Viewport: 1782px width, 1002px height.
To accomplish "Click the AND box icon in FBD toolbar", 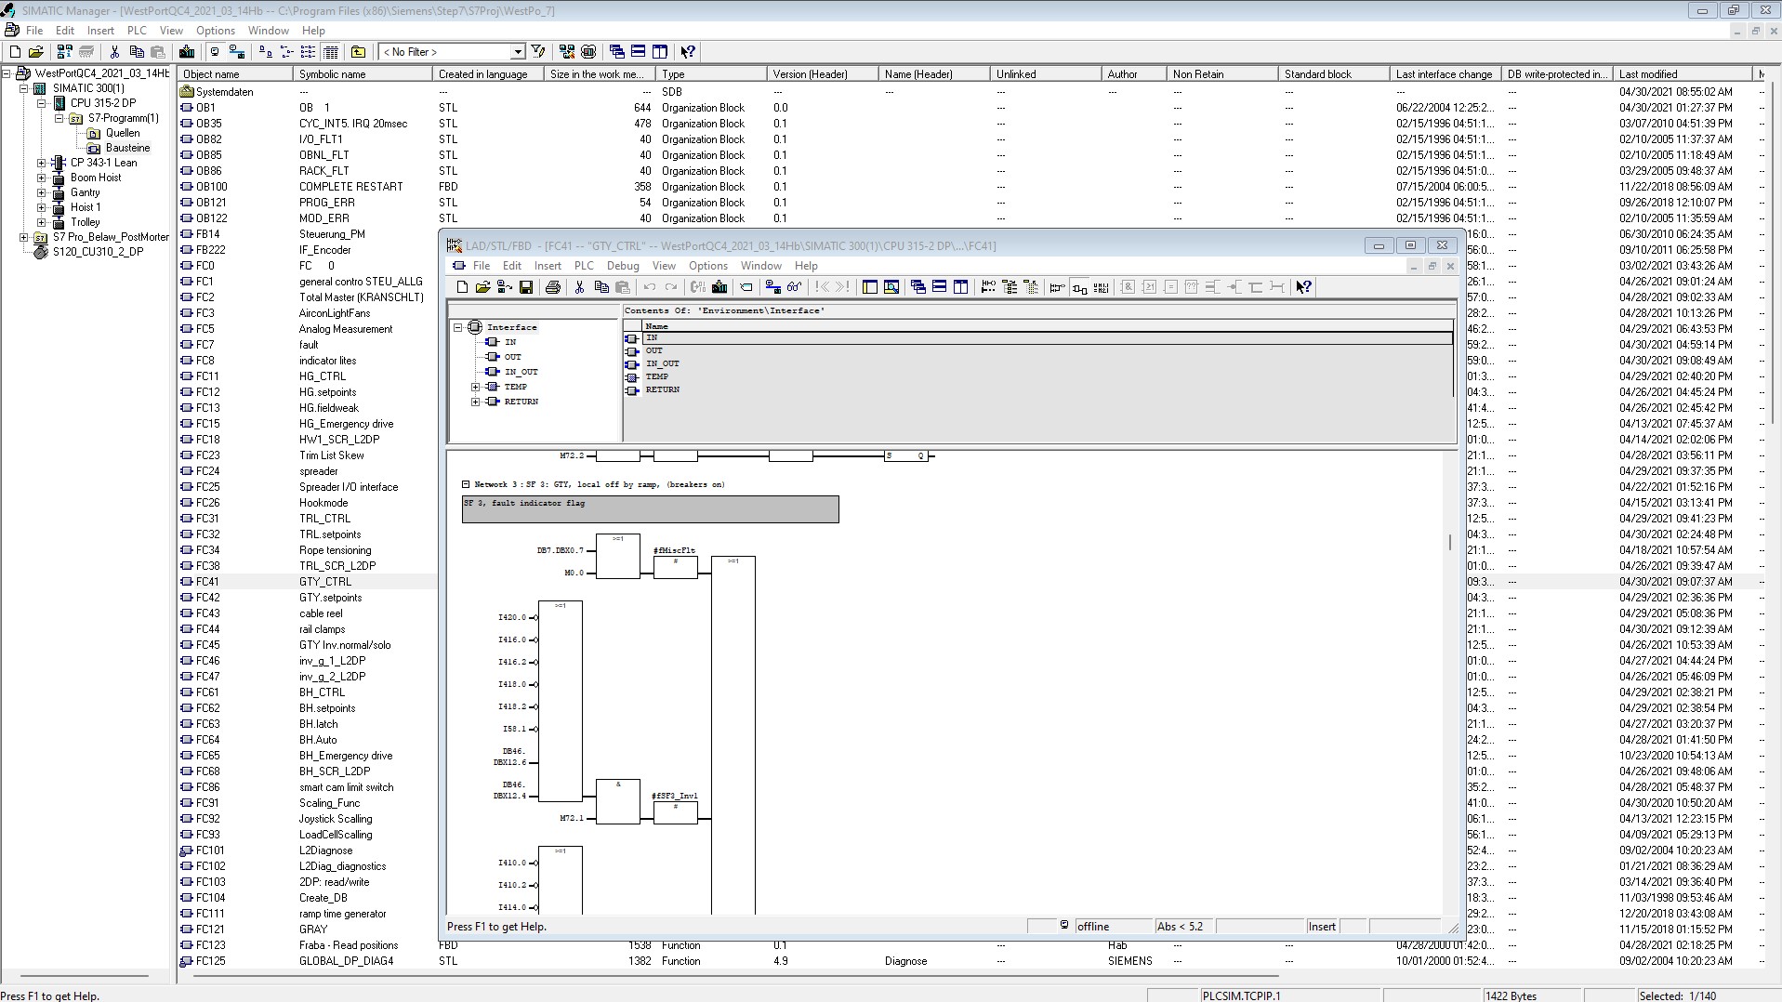I will pos(1128,287).
